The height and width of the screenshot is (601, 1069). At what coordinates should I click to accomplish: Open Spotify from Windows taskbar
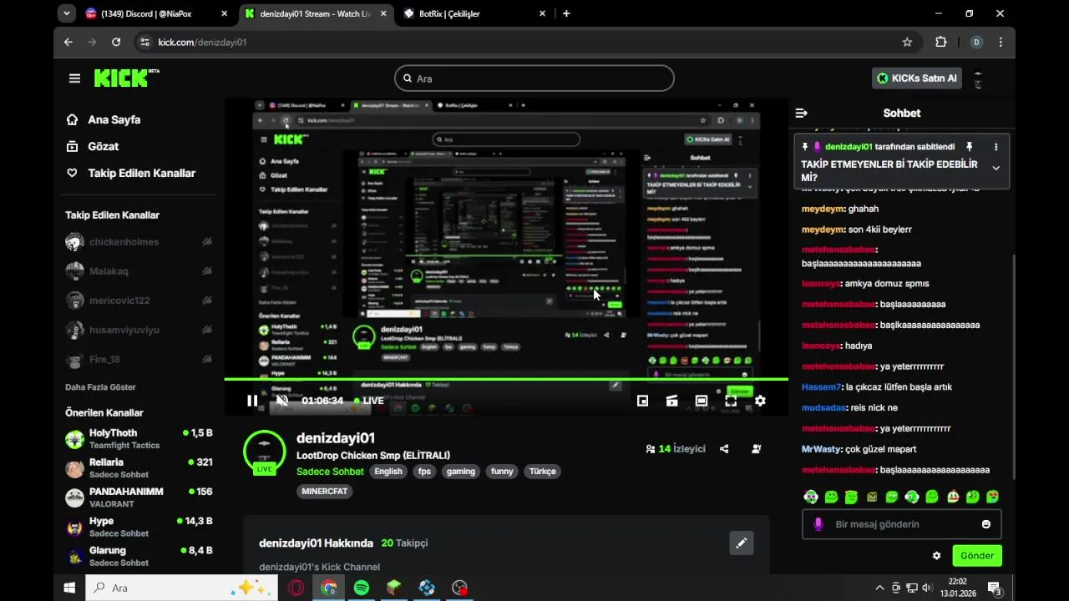[362, 588]
